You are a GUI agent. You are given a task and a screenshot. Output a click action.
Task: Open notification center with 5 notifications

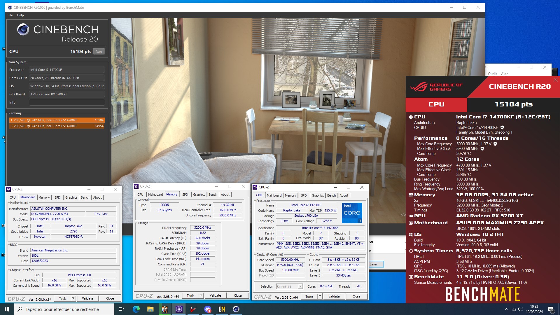[551, 309]
